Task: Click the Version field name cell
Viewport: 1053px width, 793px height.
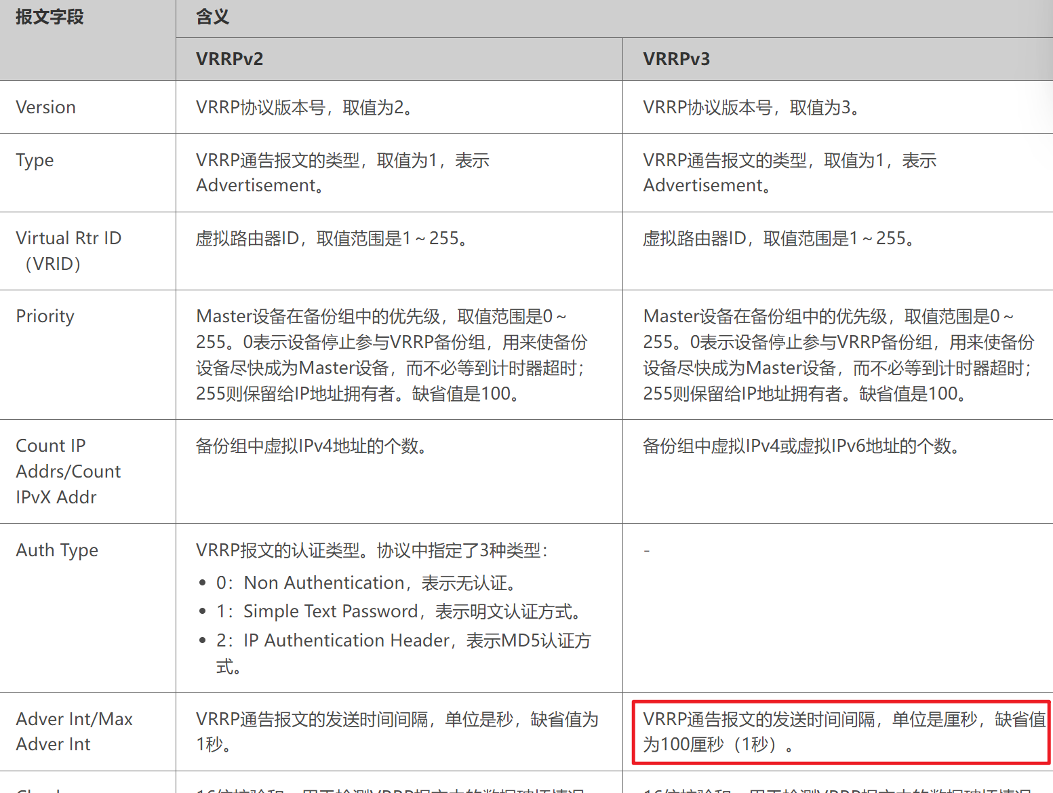Action: pos(45,107)
